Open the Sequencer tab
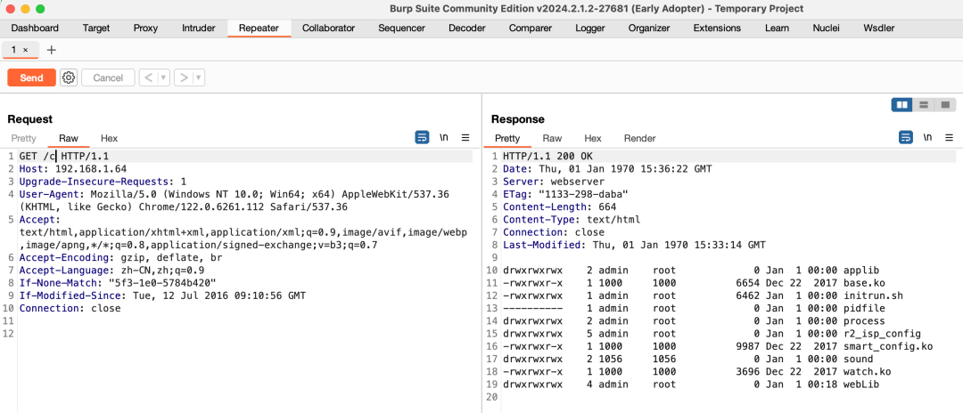963x413 pixels. pyautogui.click(x=401, y=28)
